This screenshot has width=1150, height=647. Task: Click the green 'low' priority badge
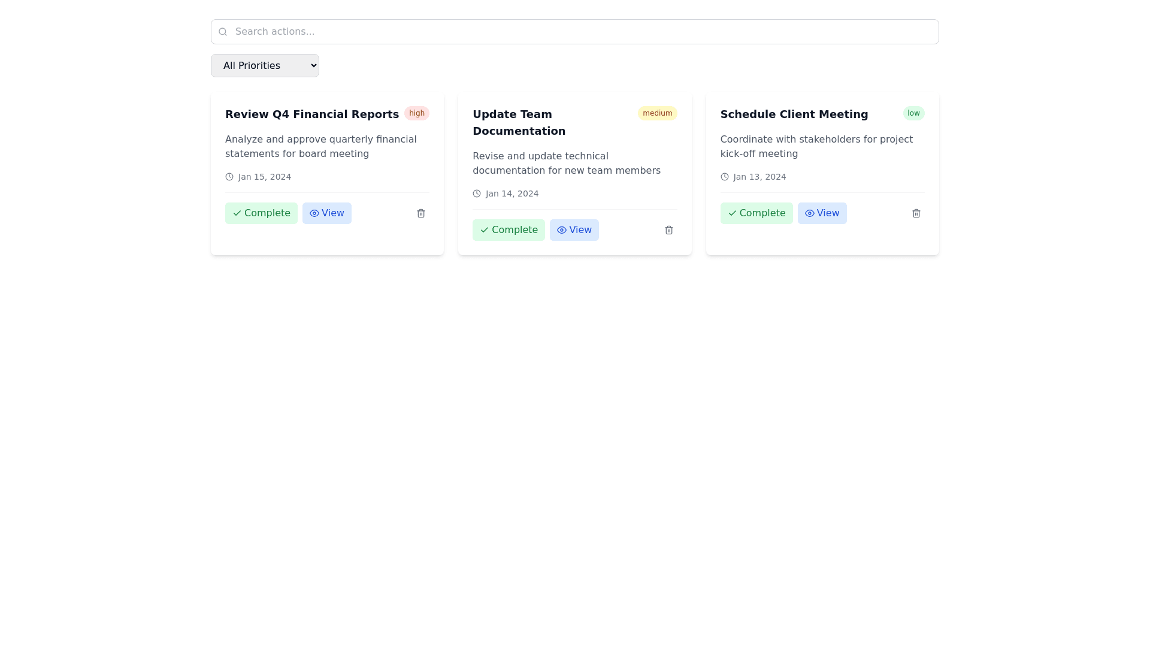click(x=913, y=113)
